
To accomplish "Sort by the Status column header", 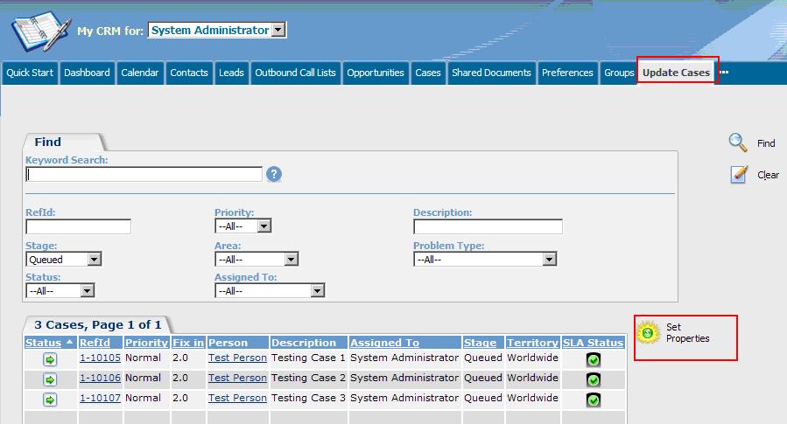I will pyautogui.click(x=43, y=343).
